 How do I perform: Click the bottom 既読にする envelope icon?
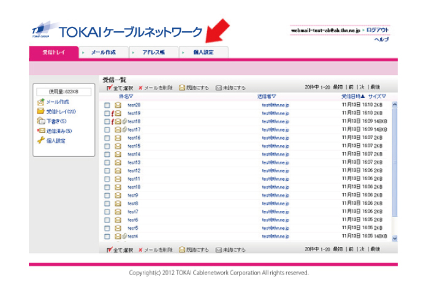click(x=182, y=249)
